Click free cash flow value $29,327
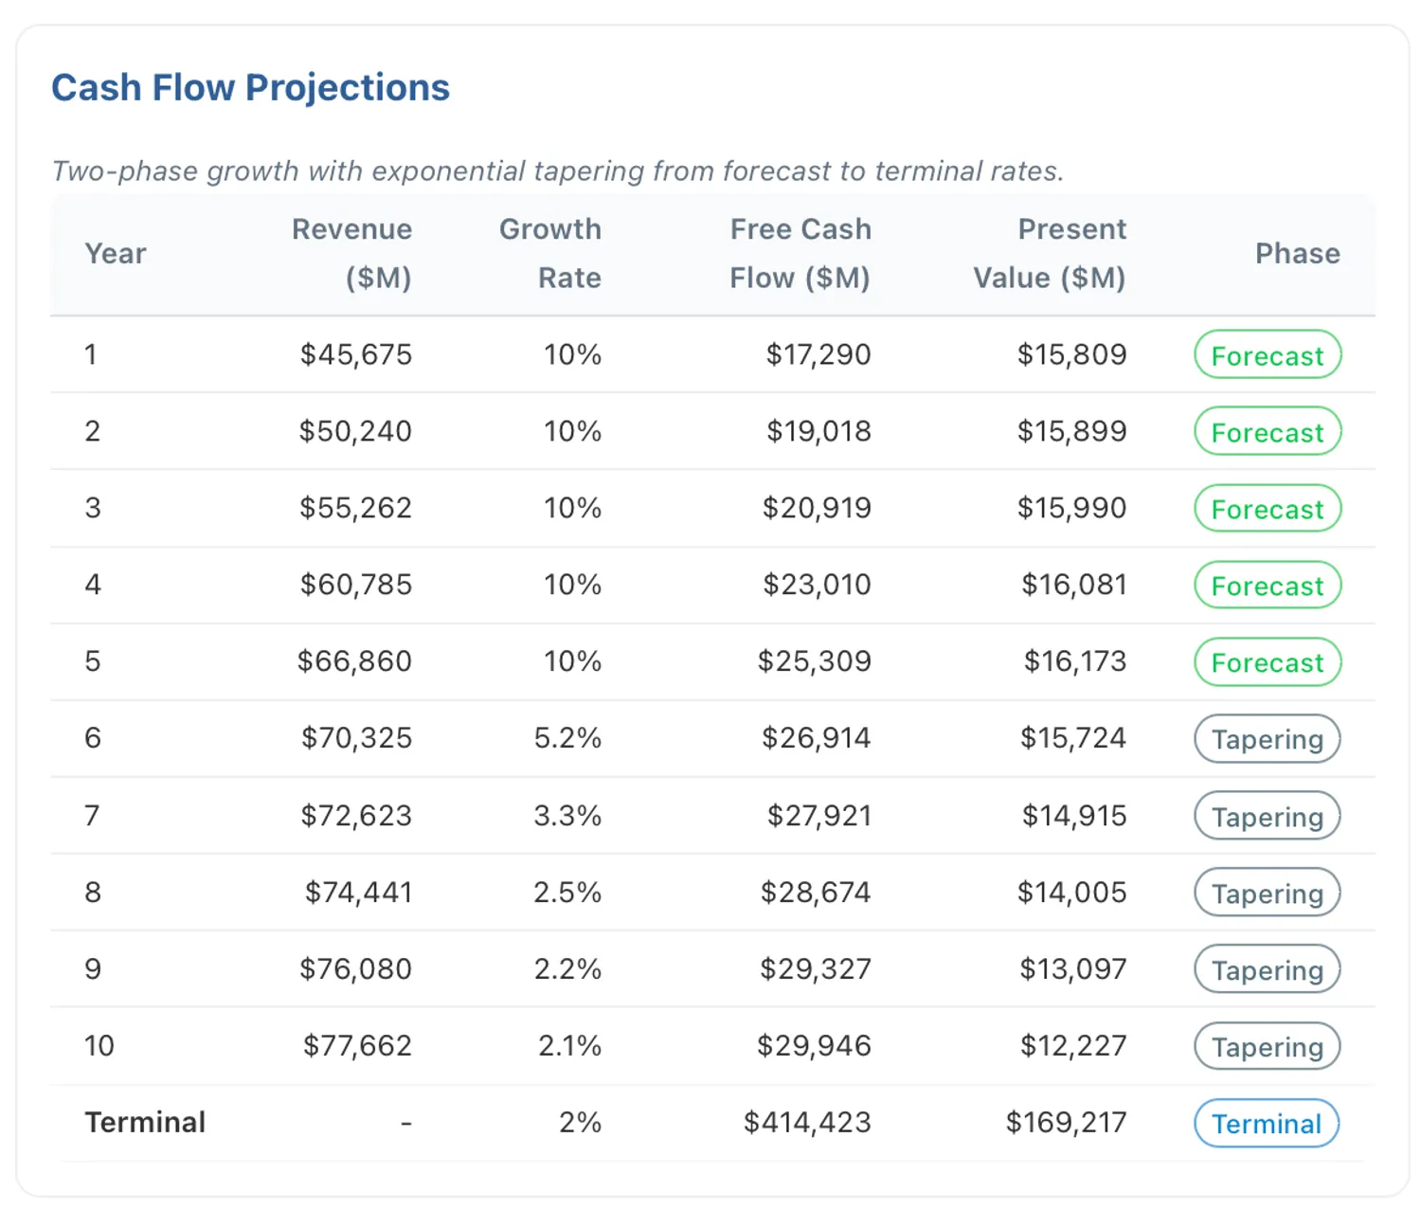The image size is (1421, 1210). (x=815, y=969)
